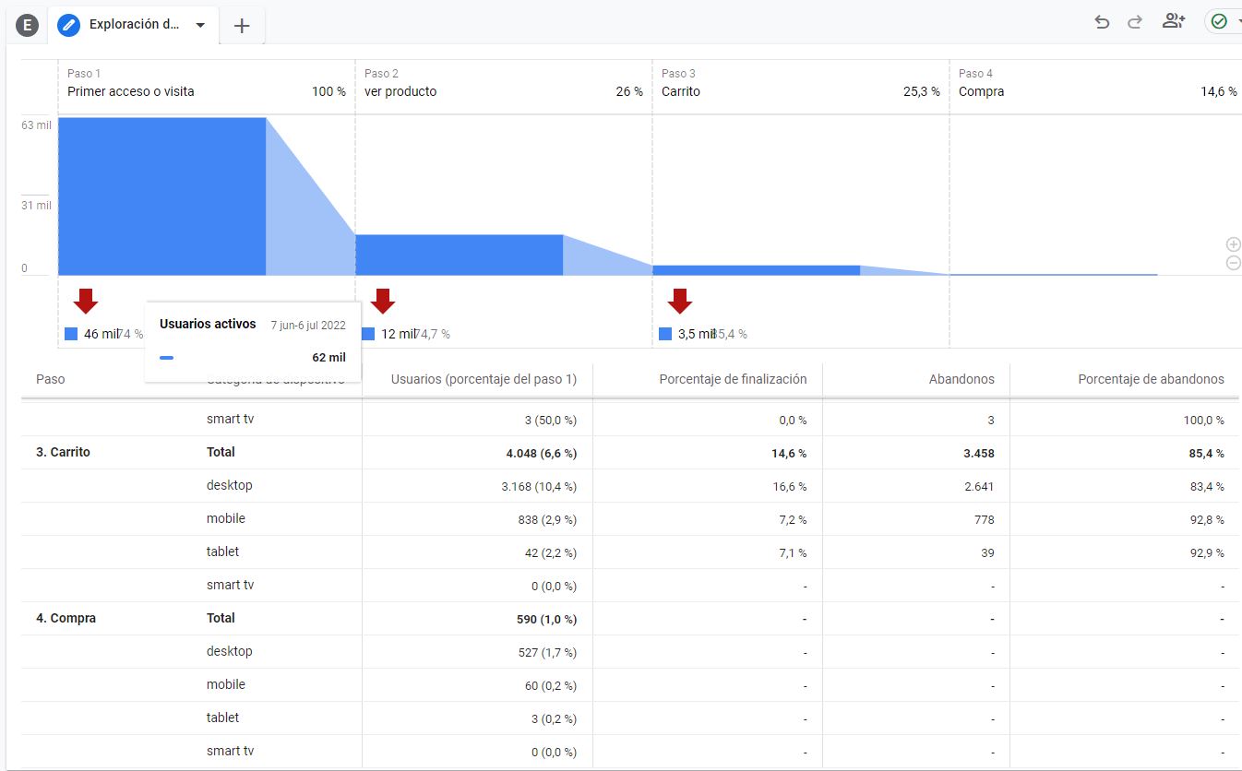1242x771 pixels.
Task: Click the 100,0 % abandonment cell
Action: 1204,420
